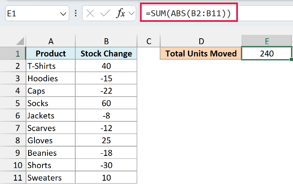Click the Stock Change header cell

[106, 53]
